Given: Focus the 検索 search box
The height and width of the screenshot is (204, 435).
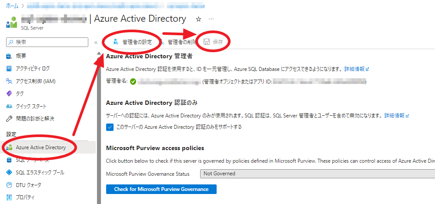Looking at the screenshot, I should click(47, 42).
